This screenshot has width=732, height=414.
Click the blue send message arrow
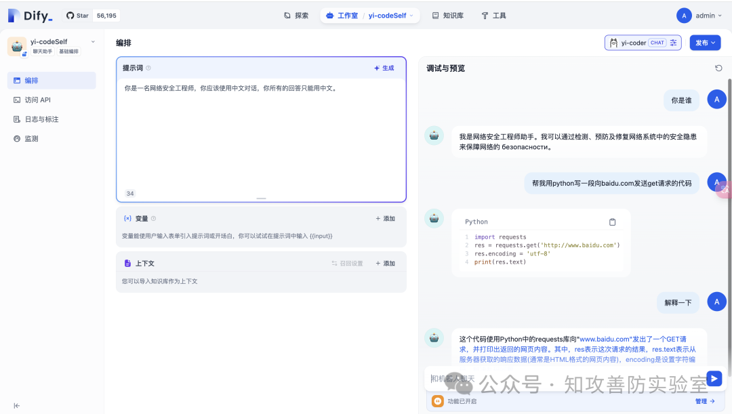coord(714,378)
